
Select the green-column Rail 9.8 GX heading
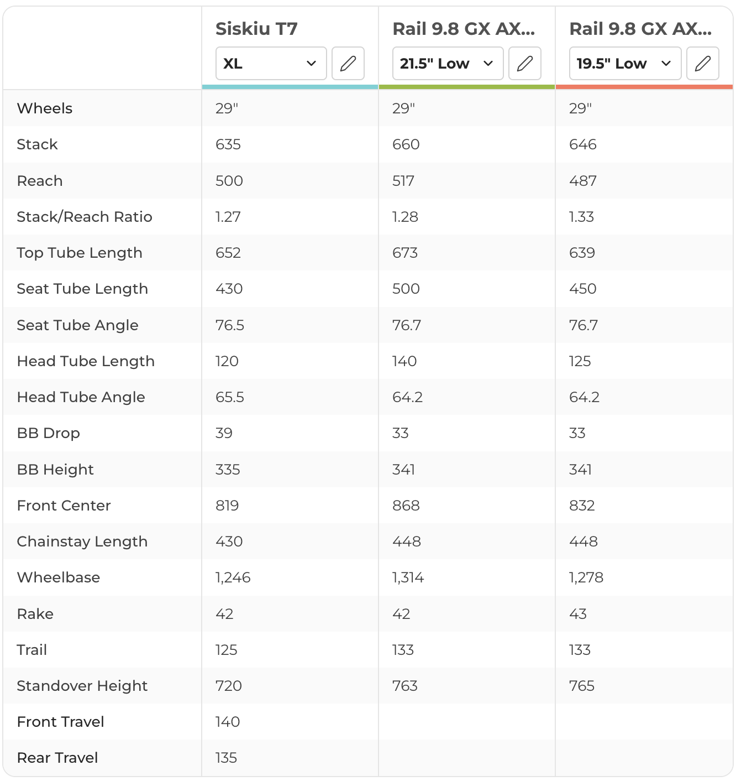(464, 29)
